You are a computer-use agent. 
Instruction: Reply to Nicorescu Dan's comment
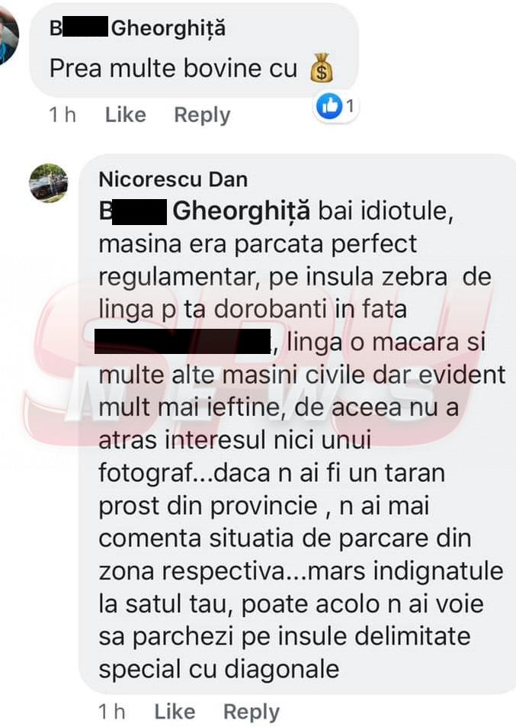pyautogui.click(x=251, y=712)
